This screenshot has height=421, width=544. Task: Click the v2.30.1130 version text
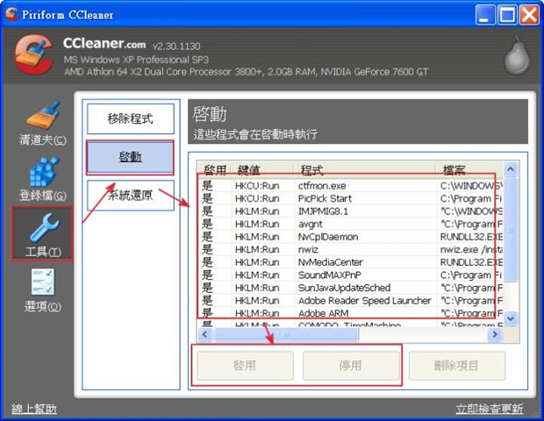click(176, 46)
